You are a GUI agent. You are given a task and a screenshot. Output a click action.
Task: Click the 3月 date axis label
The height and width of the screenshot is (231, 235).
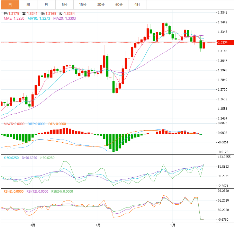coord(33,225)
